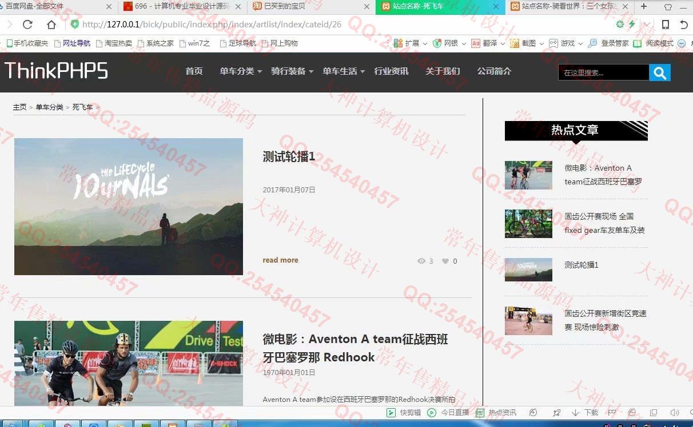This screenshot has height=427, width=693.
Task: Open the 手机收藏夹 bookmark
Action: [27, 43]
